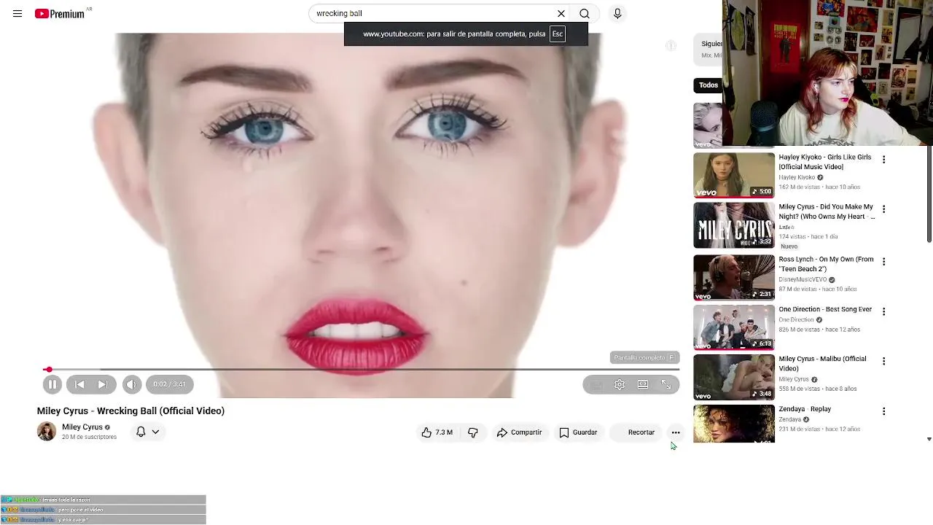
Task: Mute the video volume
Action: tap(131, 384)
